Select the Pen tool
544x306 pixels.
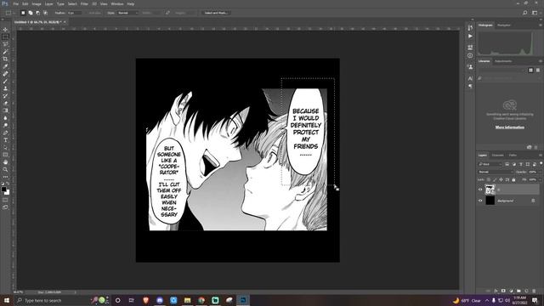click(5, 133)
